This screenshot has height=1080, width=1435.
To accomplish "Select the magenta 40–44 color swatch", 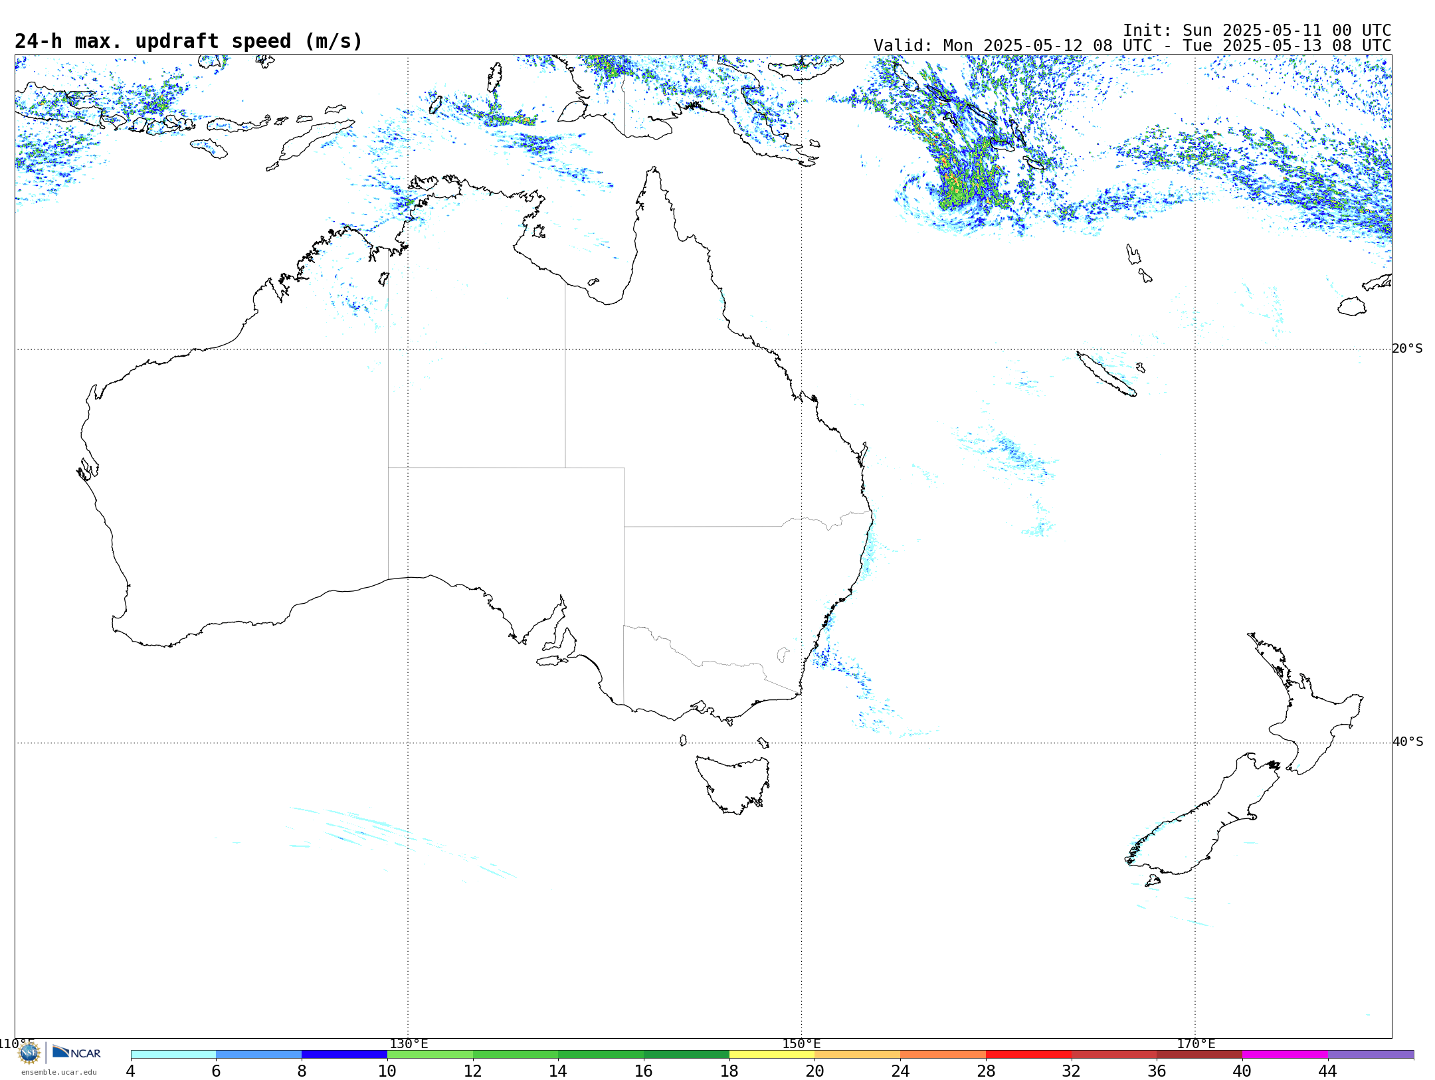I will tap(1286, 1055).
